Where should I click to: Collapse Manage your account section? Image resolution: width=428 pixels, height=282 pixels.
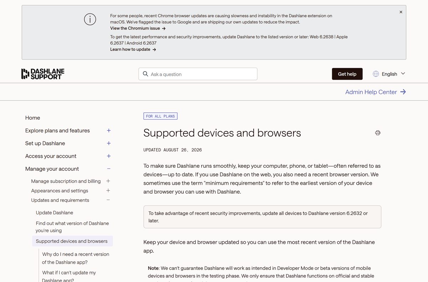pos(109,169)
